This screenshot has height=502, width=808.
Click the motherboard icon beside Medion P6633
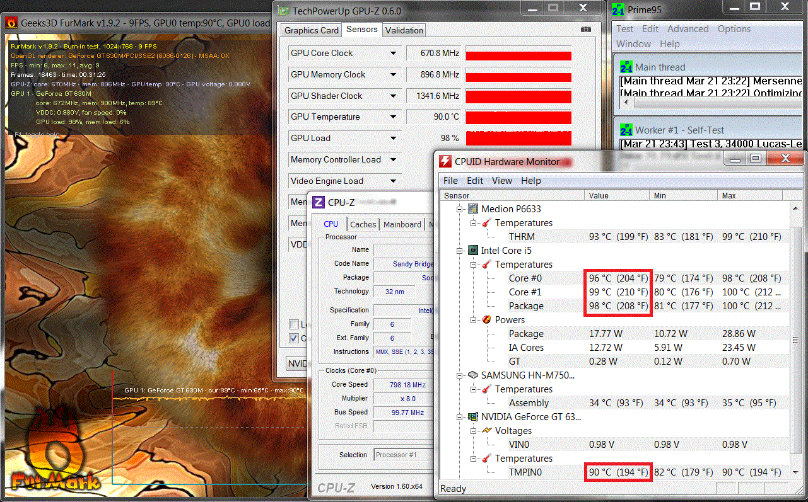pyautogui.click(x=472, y=209)
